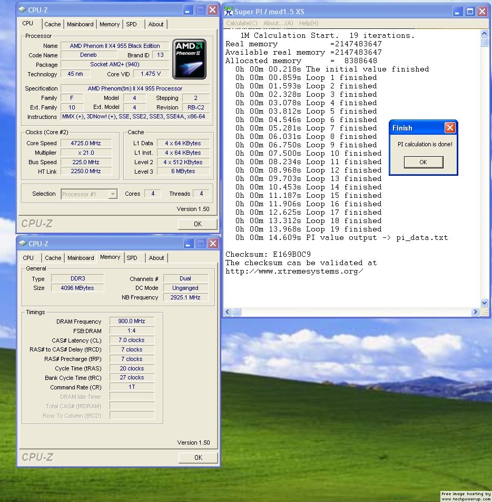
Task: Close the Finish dialog with the X
Action: pyautogui.click(x=450, y=128)
